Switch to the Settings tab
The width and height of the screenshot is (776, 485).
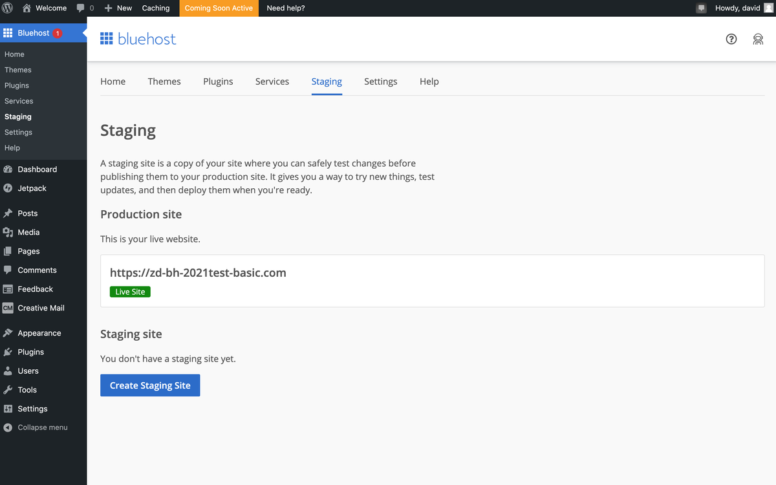(381, 81)
